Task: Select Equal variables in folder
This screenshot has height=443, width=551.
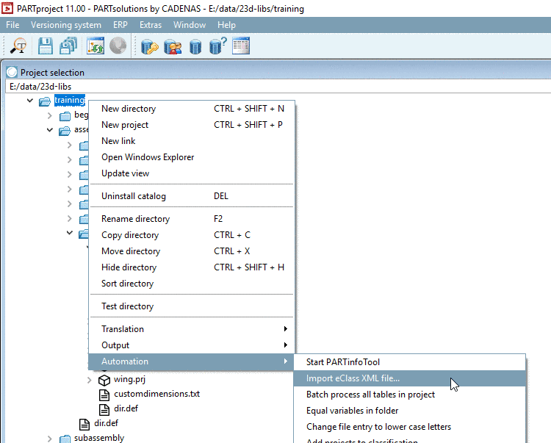Action: (410, 411)
